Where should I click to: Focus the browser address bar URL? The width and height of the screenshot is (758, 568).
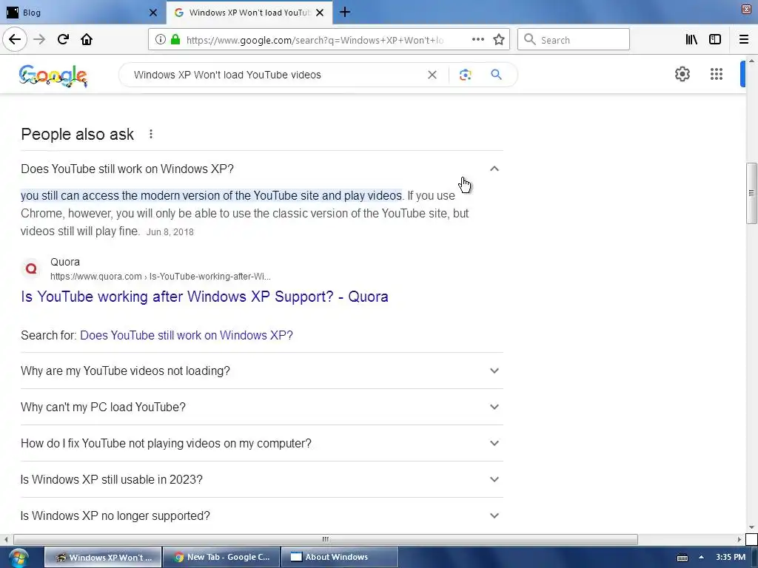click(315, 40)
